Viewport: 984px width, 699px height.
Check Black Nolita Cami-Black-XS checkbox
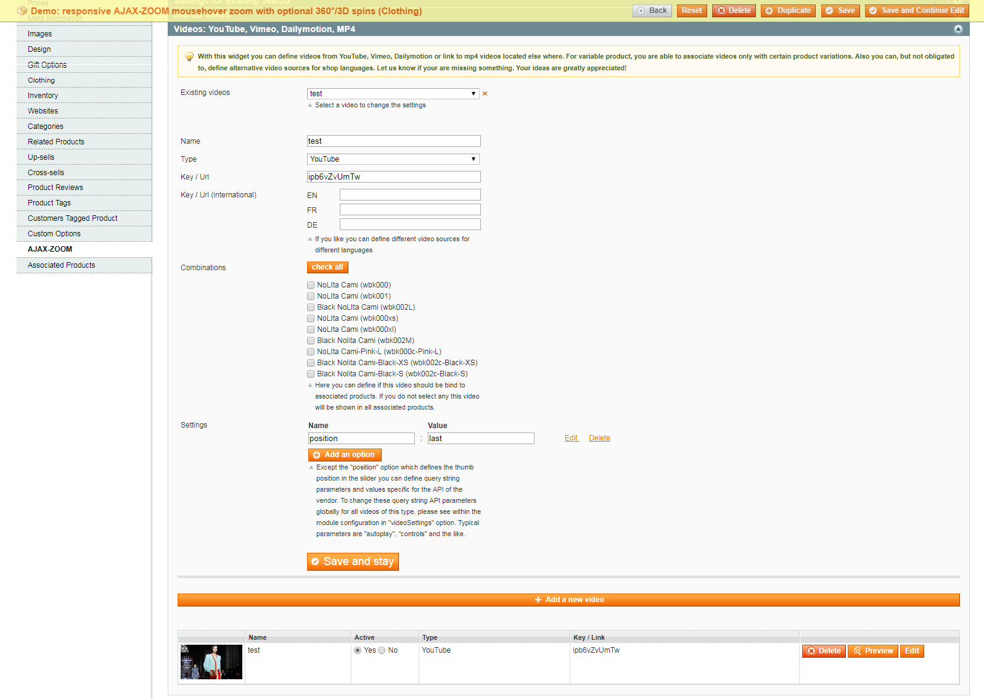click(x=311, y=363)
